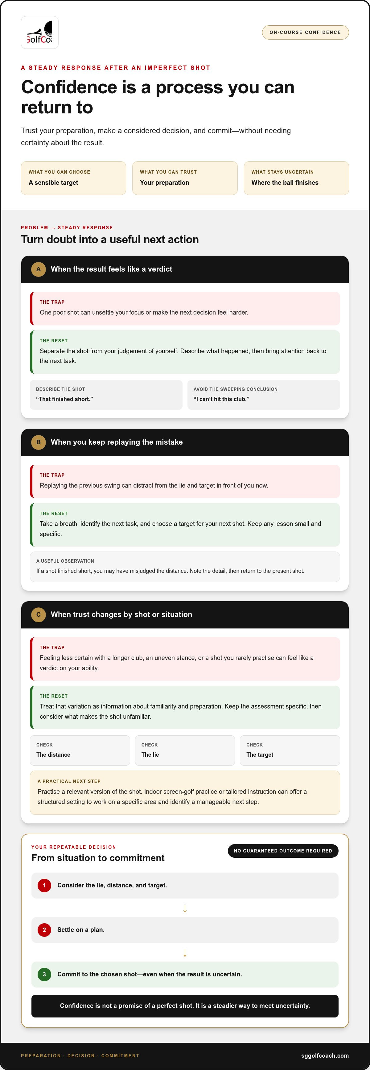
Task: Click the 'A practical next step' box
Action: 185,793
